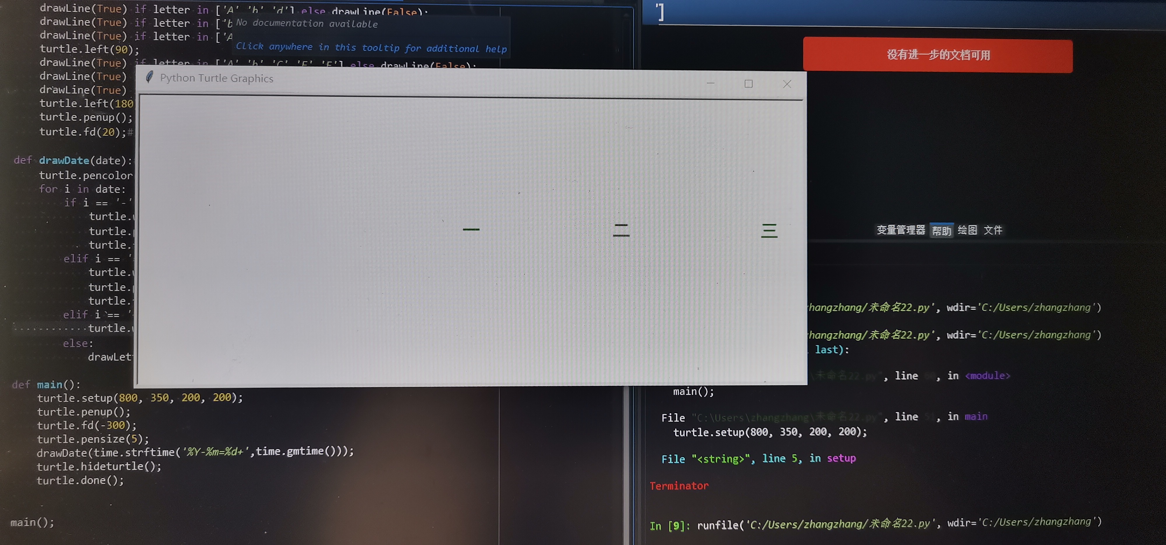
Task: Click the red Terminator error text
Action: [679, 486]
